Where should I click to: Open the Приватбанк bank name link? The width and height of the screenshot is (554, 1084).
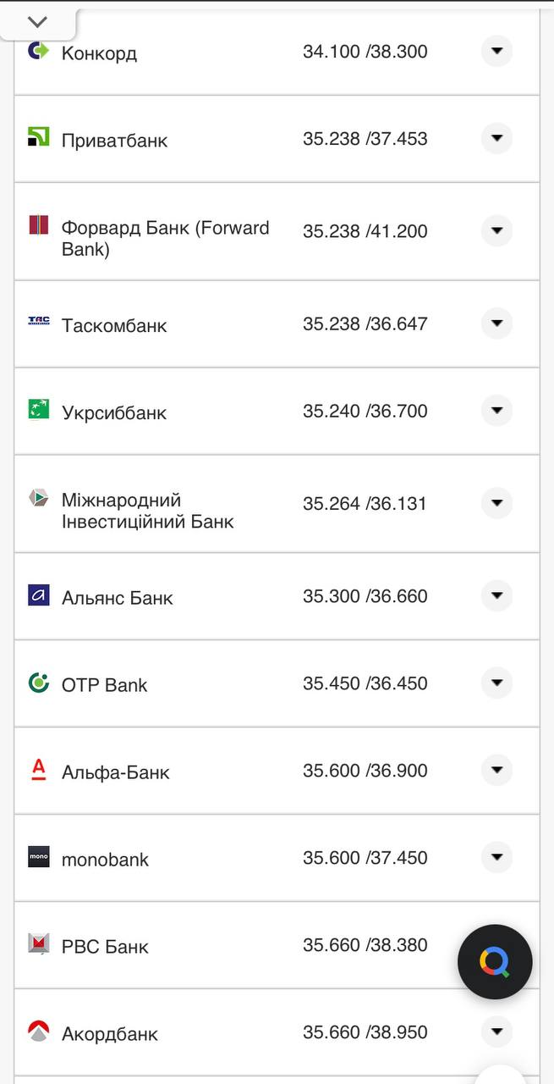[x=114, y=141]
